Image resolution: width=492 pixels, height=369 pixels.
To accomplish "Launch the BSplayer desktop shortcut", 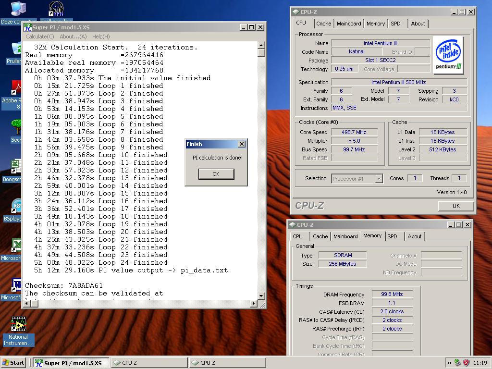I will click(16, 207).
